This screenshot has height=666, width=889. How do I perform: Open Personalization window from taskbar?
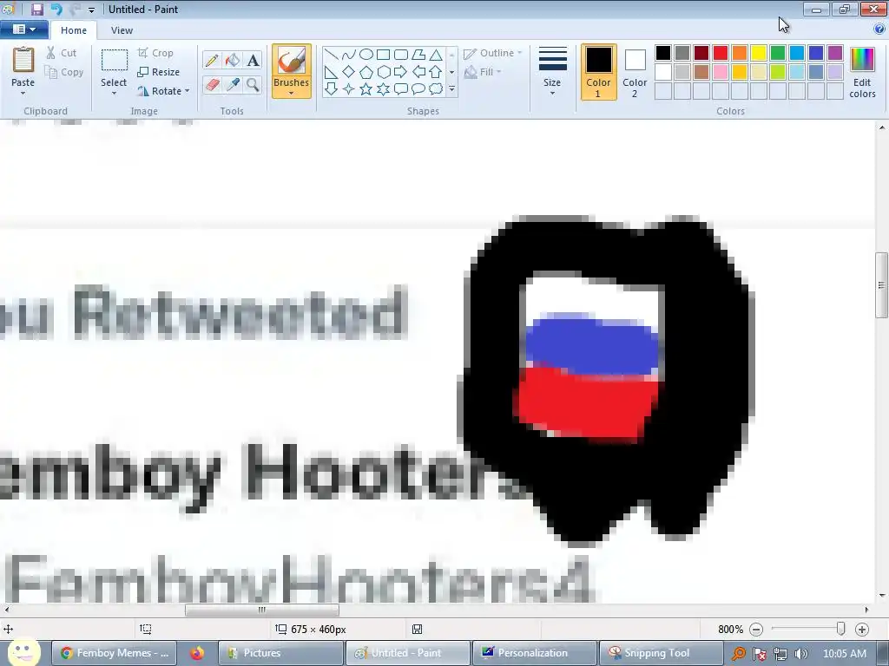coord(535,653)
